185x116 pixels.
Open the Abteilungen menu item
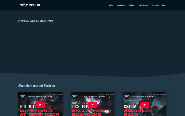121,5
